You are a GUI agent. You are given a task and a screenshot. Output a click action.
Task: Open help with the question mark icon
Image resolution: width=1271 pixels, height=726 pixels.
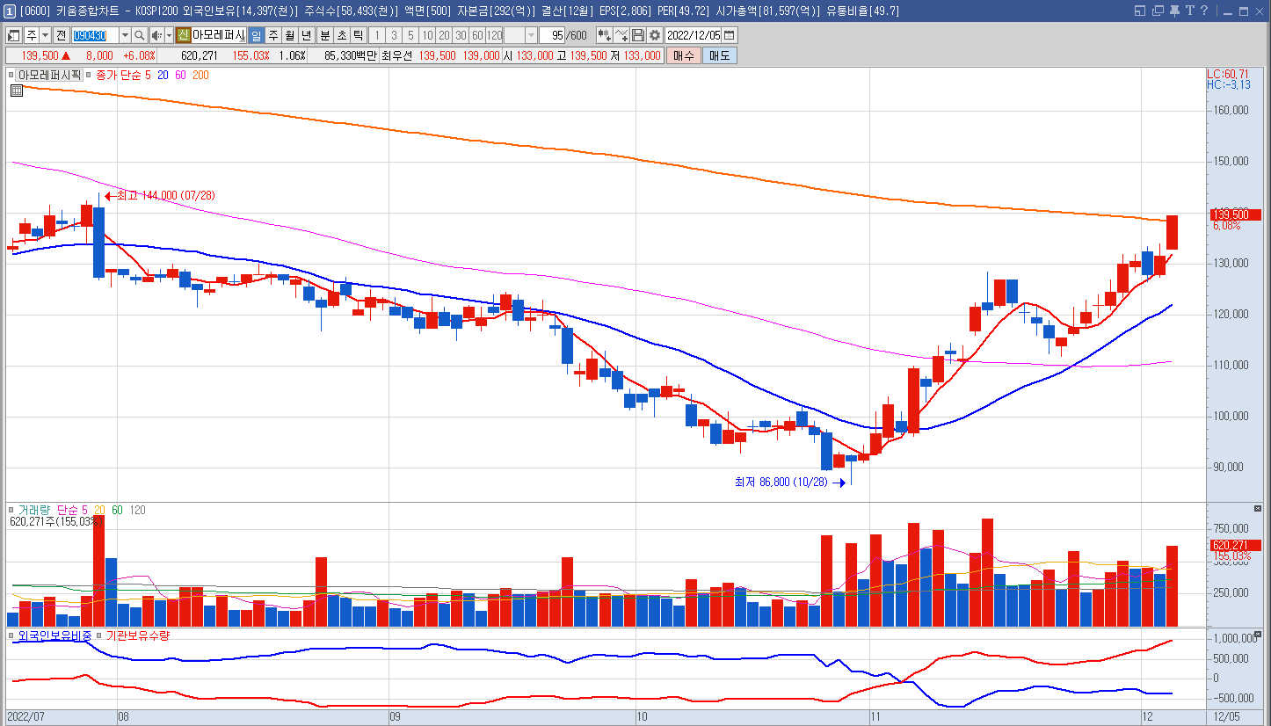point(1204,11)
